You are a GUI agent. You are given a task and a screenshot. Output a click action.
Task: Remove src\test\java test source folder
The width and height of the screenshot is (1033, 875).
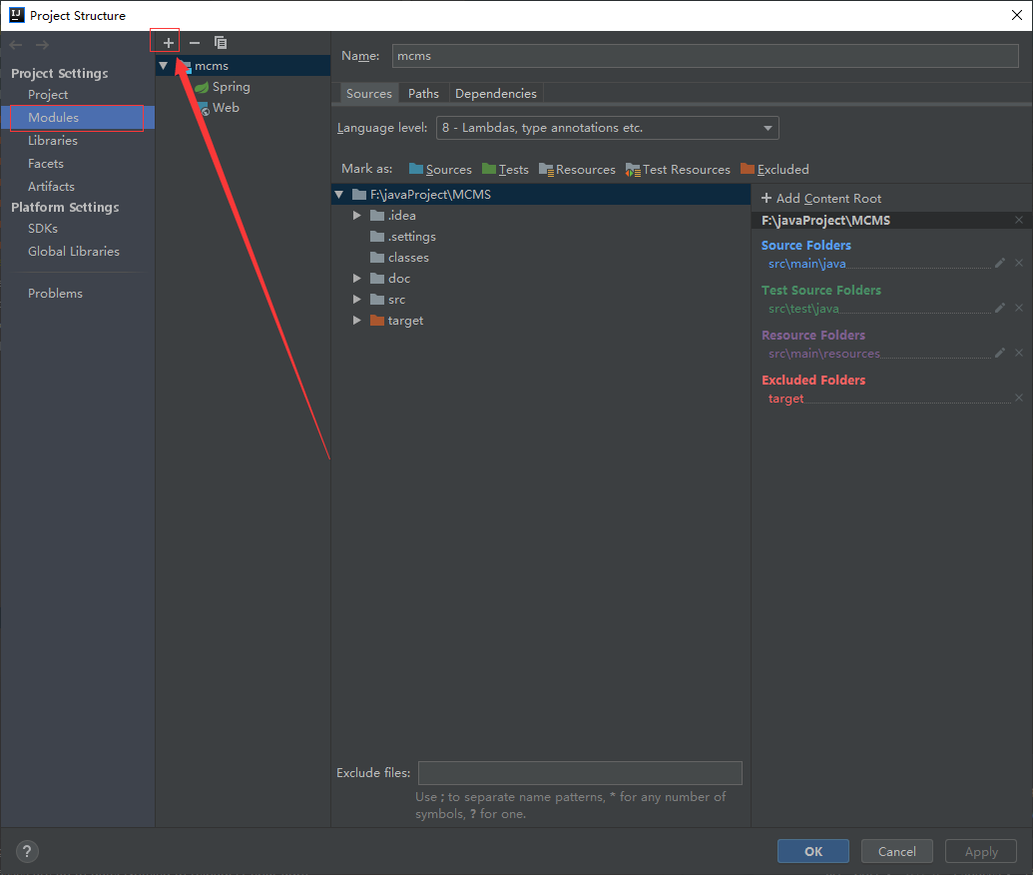1019,308
